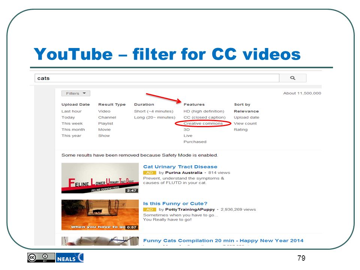This screenshot has width=360, height=270.
Task: Click the Features column header
Action: tap(194, 105)
